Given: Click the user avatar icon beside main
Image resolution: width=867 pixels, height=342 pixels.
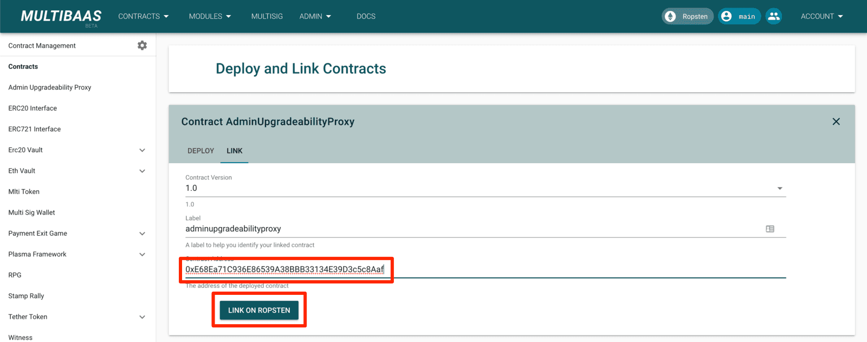Looking at the screenshot, I should (x=726, y=16).
